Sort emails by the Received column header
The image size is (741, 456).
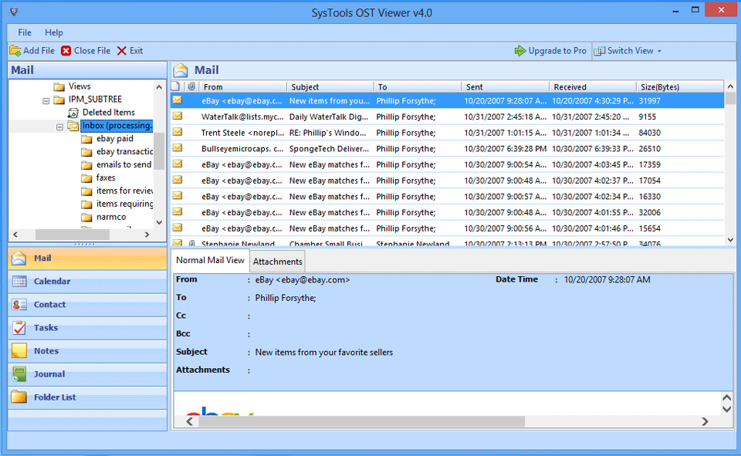[x=593, y=87]
